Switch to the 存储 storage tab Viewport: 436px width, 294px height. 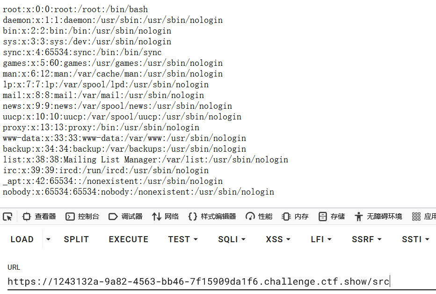pyautogui.click(x=332, y=217)
